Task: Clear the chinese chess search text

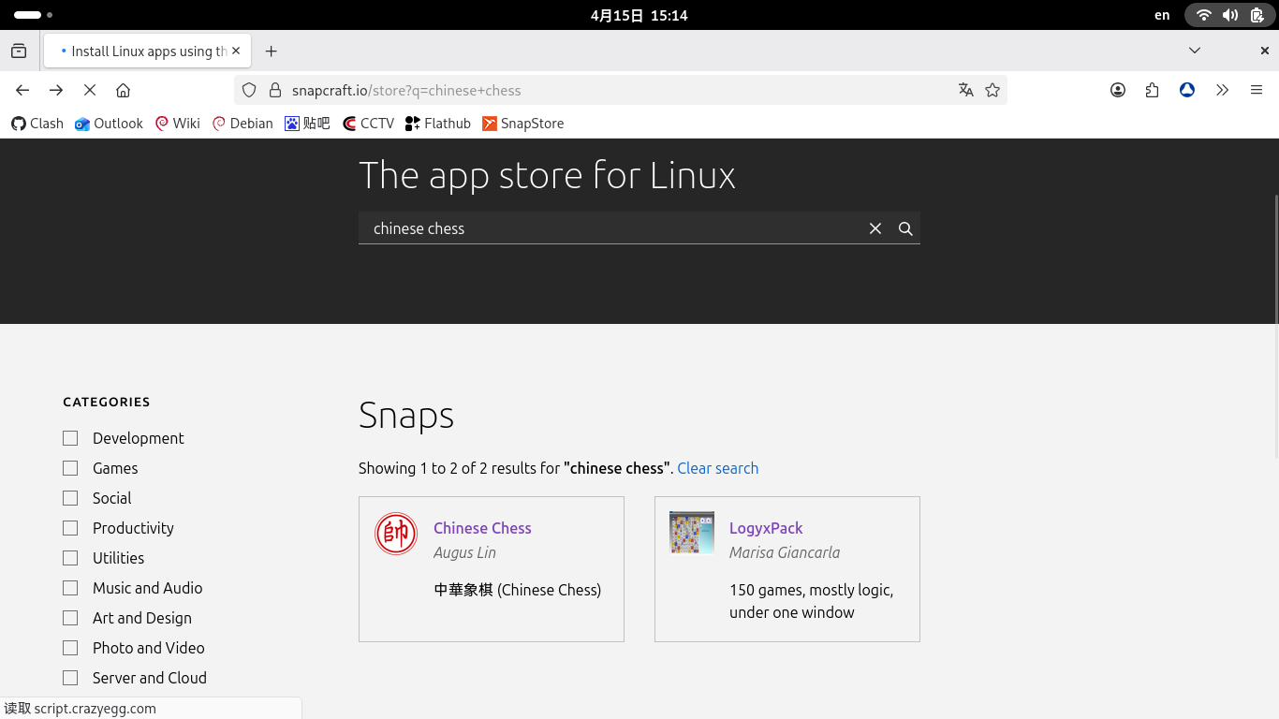Action: click(875, 228)
